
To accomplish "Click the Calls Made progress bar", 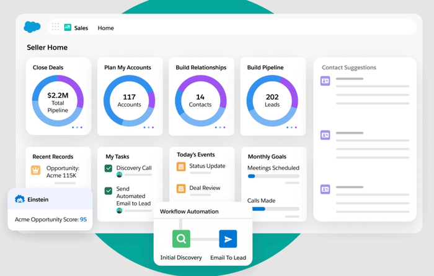I will [276, 209].
